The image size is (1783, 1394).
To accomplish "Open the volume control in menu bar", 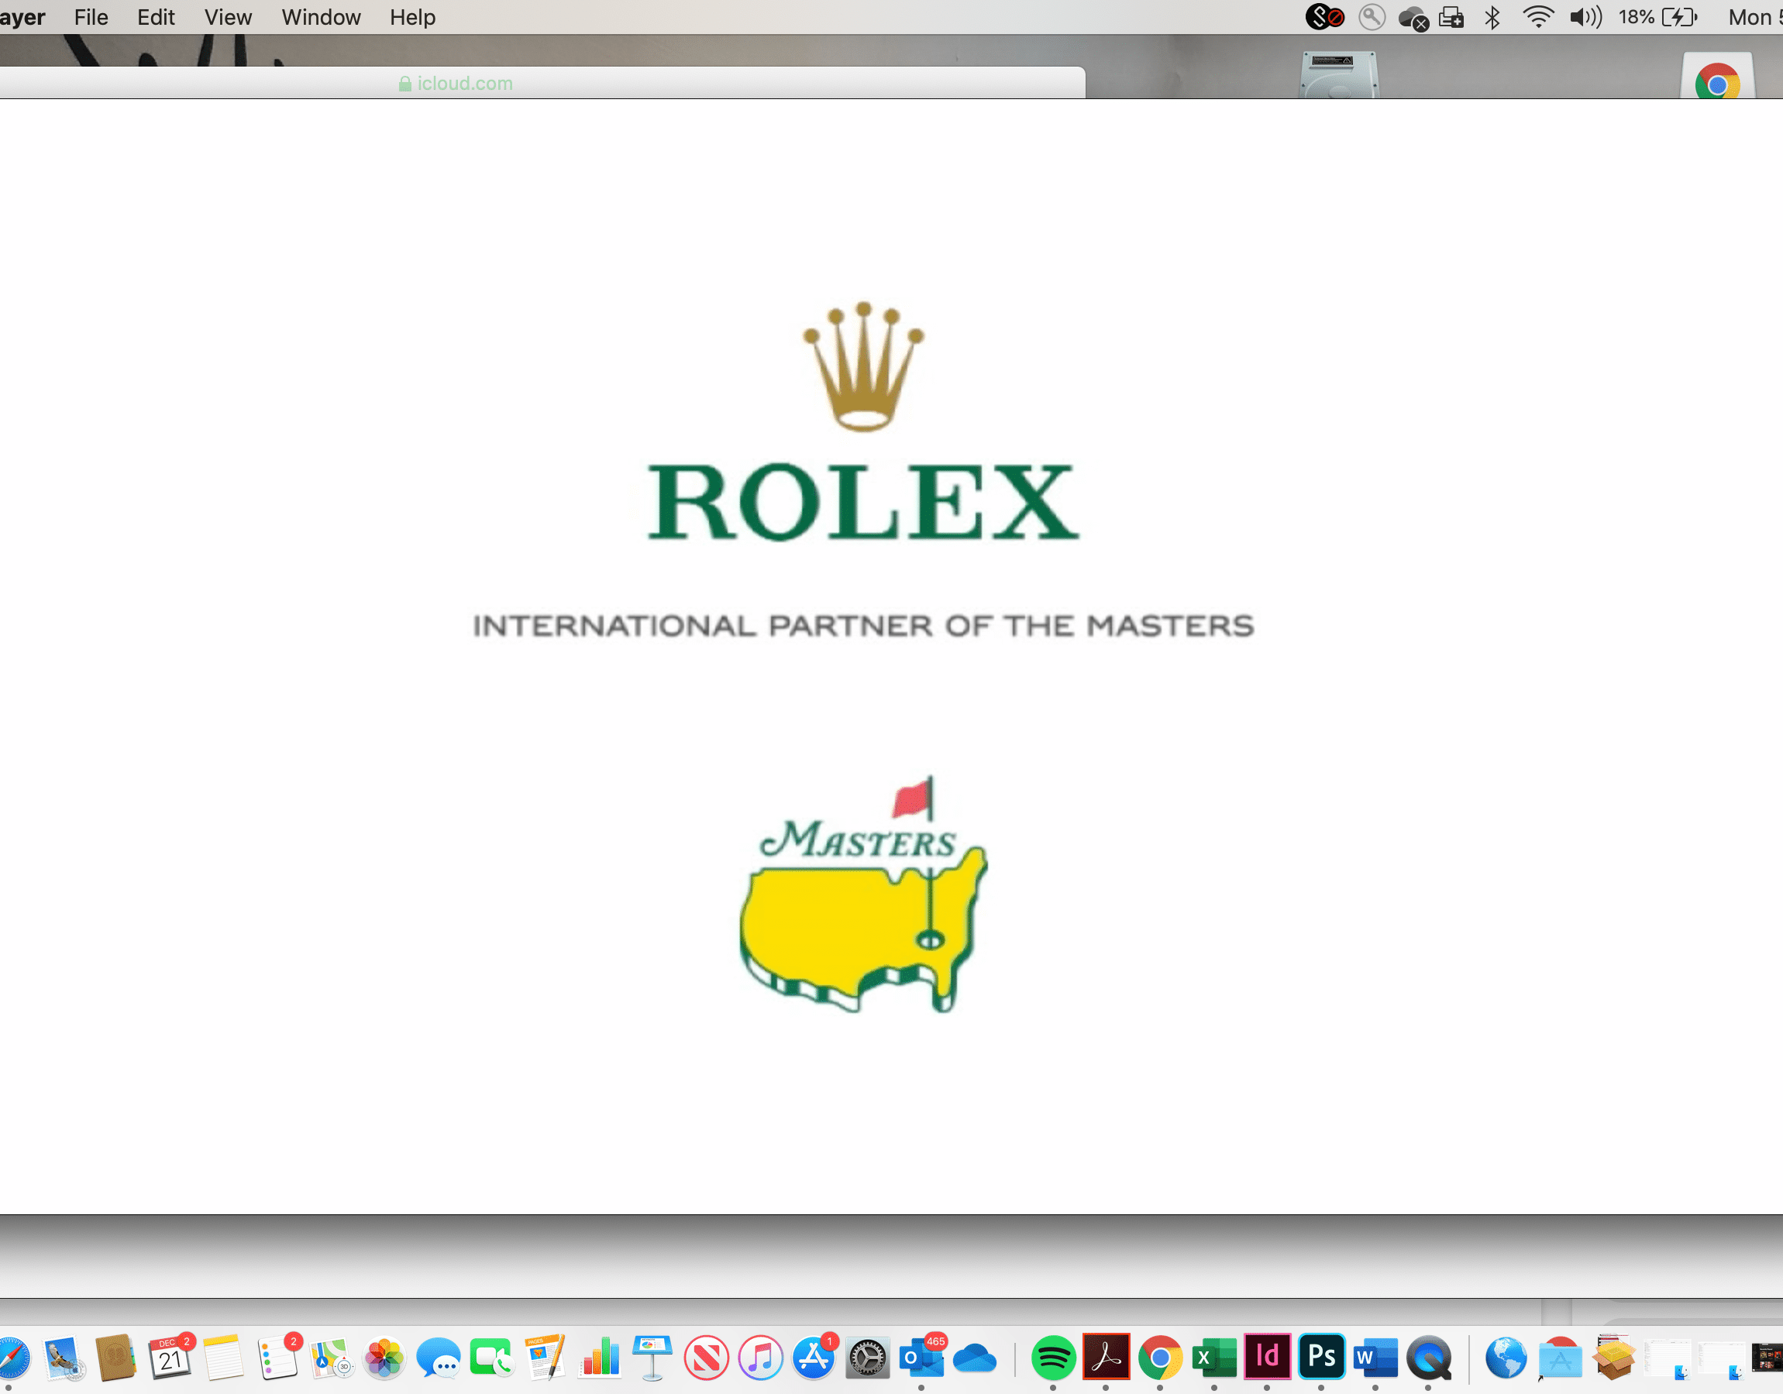I will point(1585,17).
